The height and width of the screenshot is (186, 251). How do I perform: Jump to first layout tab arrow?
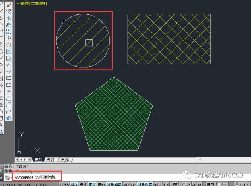[x=17, y=159]
